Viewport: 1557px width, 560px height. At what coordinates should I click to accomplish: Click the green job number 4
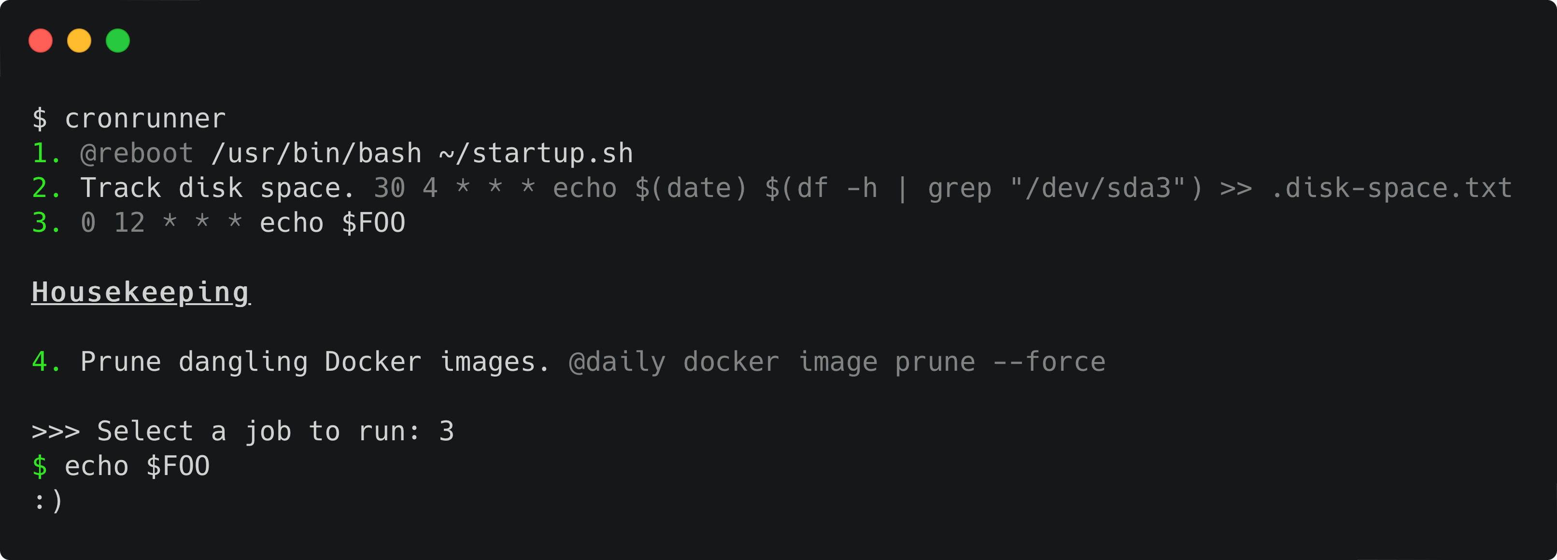43,362
